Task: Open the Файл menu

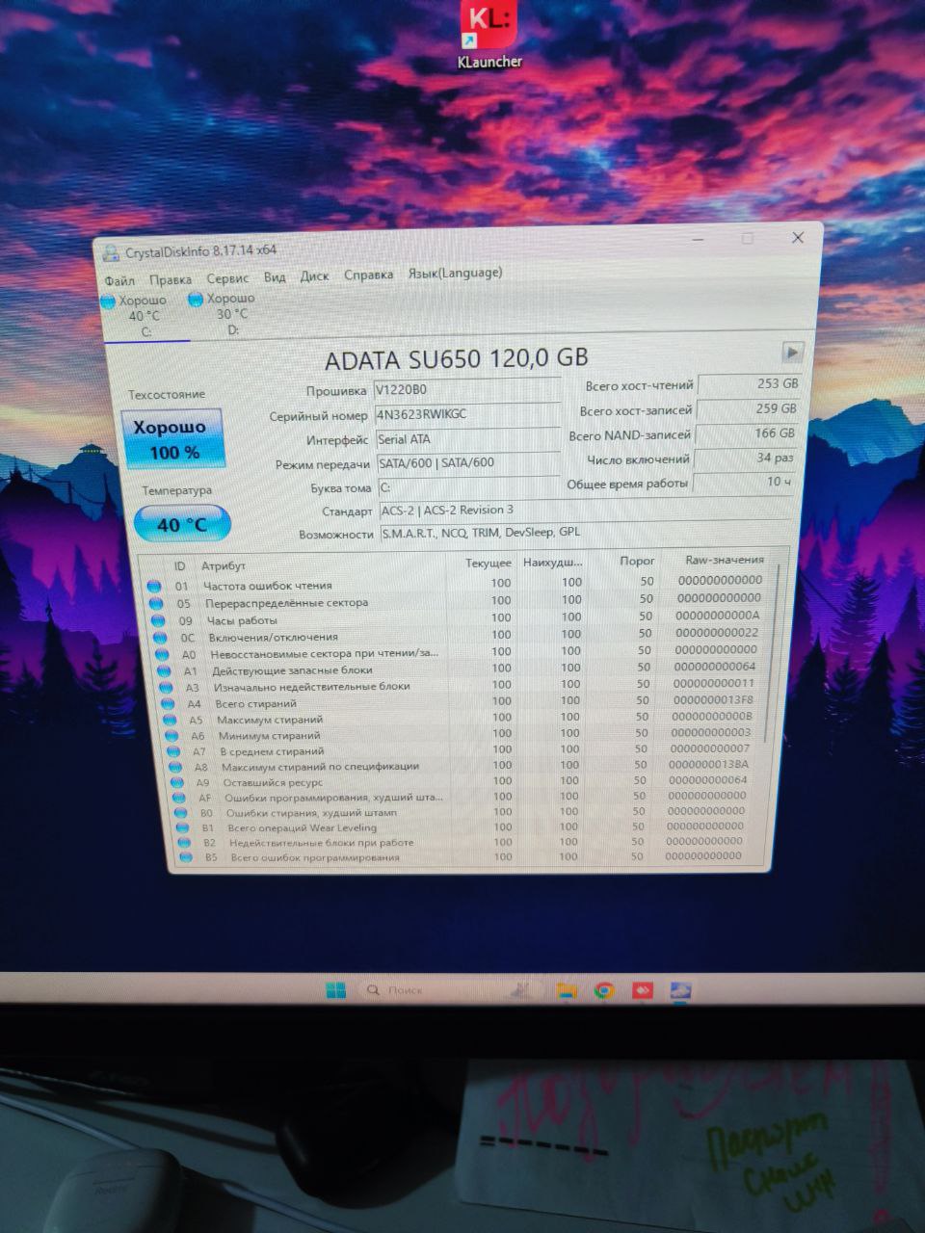Action: [x=120, y=280]
